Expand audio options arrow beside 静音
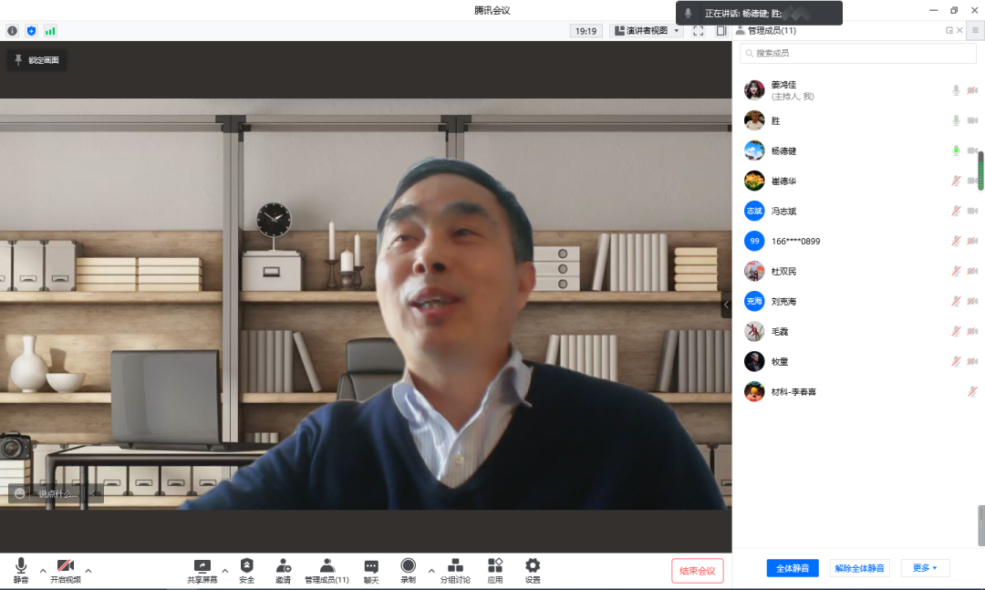 coord(42,571)
